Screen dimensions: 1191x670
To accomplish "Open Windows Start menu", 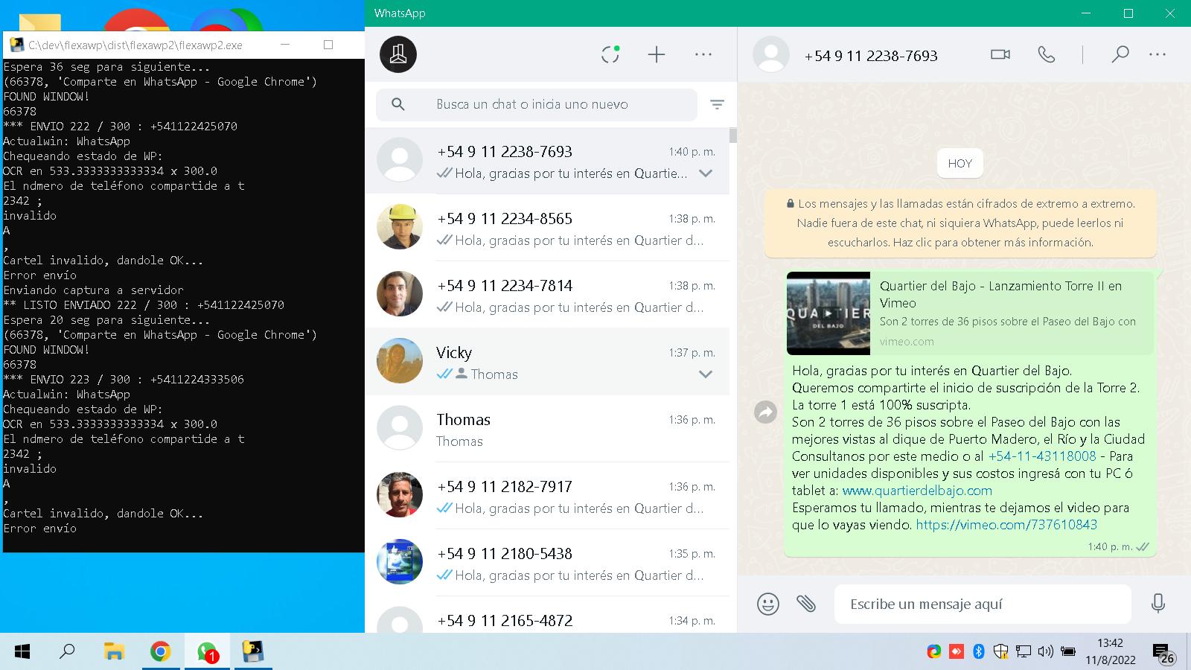I will (22, 652).
